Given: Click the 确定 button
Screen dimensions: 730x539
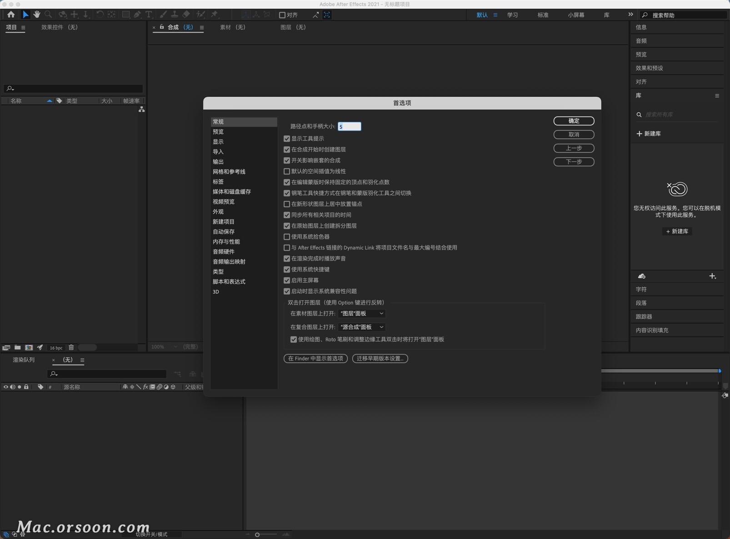Looking at the screenshot, I should [x=574, y=121].
